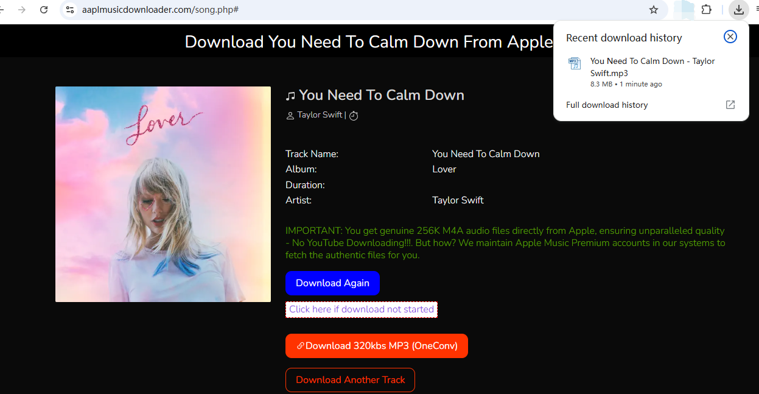Open the Downloads toolbar icon
The height and width of the screenshot is (394, 759).
[x=738, y=10]
